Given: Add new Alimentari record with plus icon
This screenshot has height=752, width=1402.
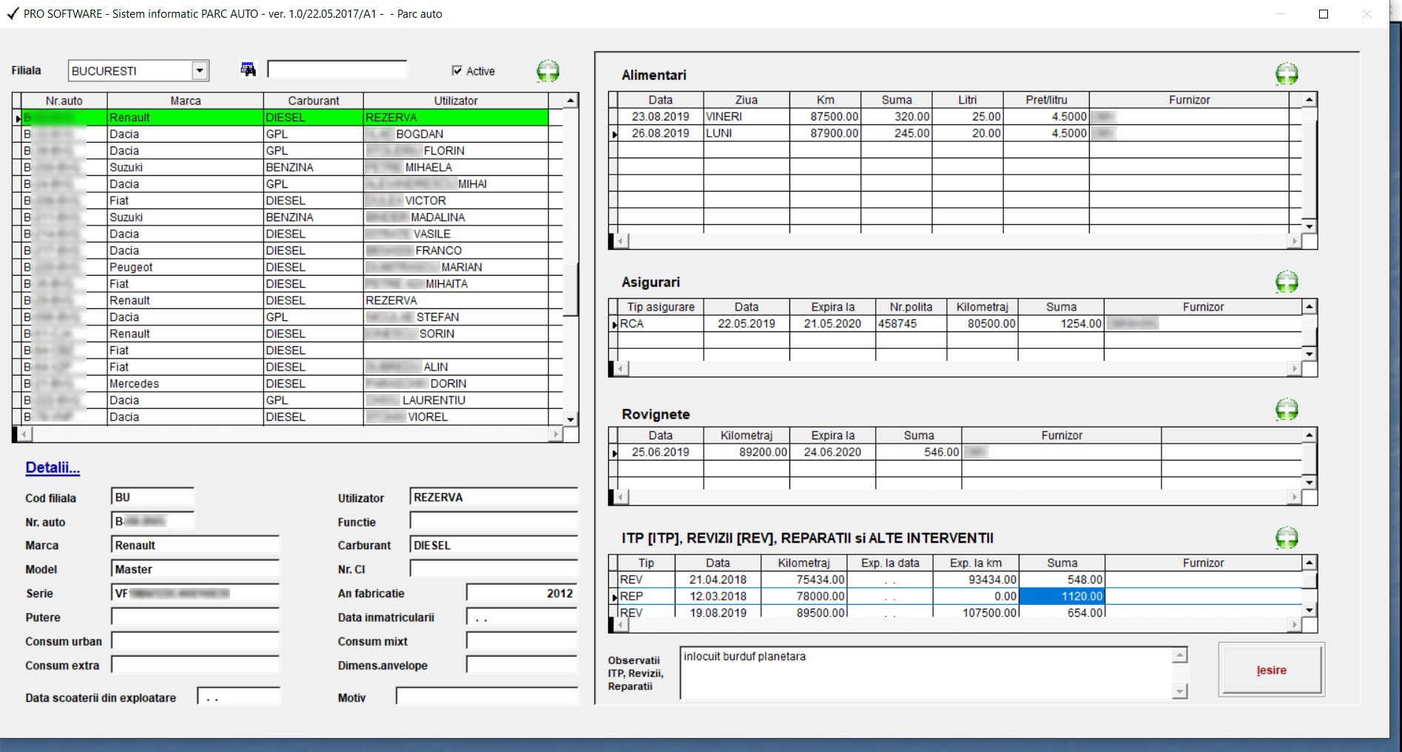Looking at the screenshot, I should [x=1287, y=74].
